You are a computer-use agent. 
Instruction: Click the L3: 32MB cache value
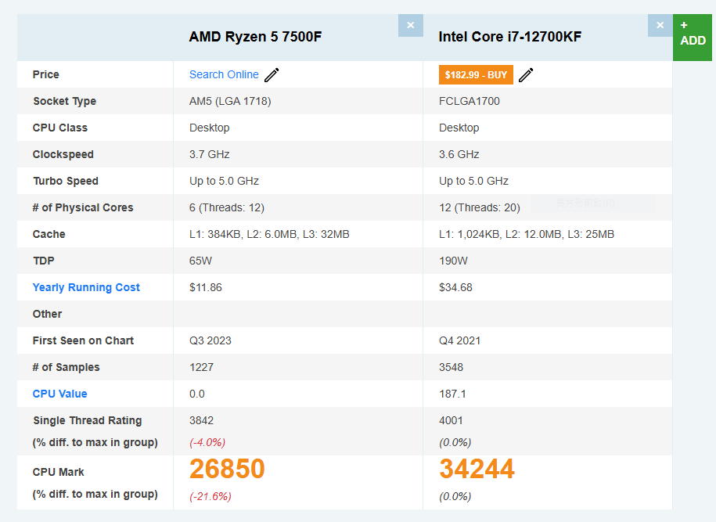point(326,234)
